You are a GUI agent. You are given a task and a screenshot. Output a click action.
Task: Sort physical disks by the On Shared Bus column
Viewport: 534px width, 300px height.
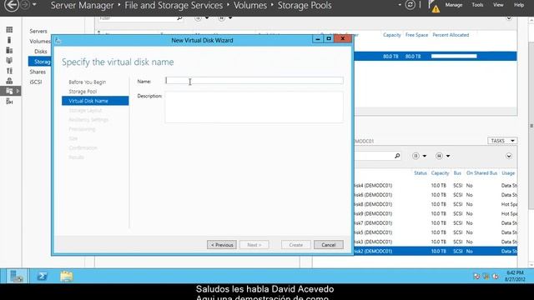point(481,173)
